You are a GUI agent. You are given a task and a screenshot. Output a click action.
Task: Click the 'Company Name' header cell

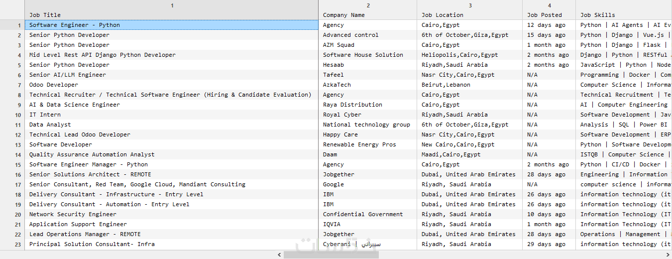[x=368, y=15]
